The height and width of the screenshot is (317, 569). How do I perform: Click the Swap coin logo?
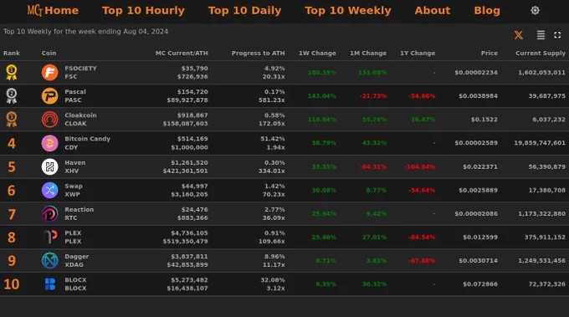49,190
